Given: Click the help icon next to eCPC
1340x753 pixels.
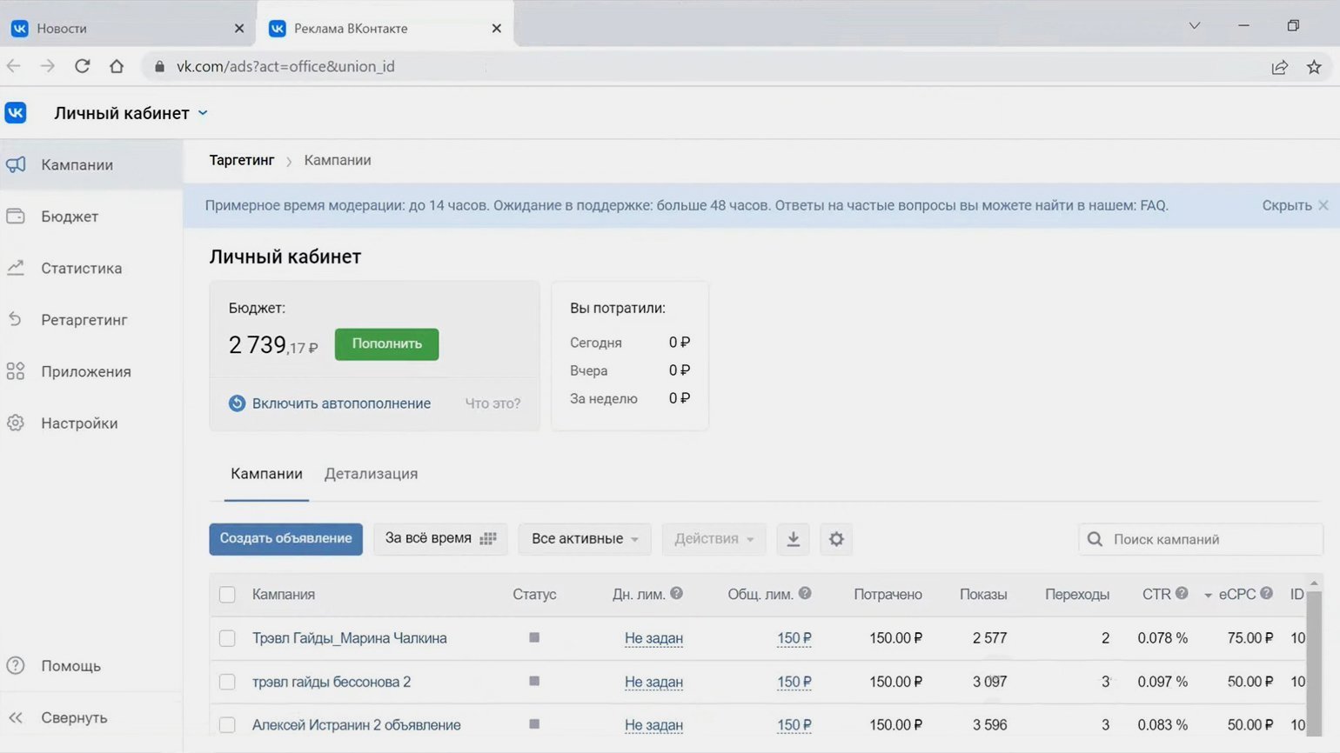Looking at the screenshot, I should (x=1266, y=593).
